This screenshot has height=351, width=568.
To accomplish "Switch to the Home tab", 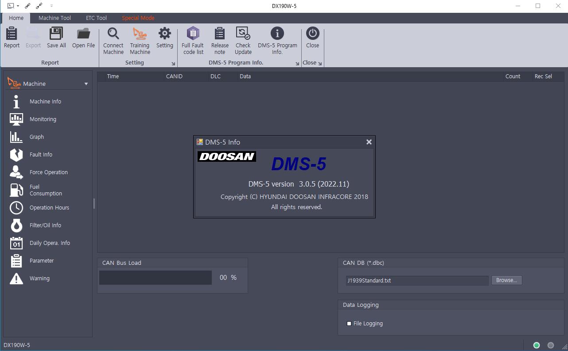I will point(16,18).
